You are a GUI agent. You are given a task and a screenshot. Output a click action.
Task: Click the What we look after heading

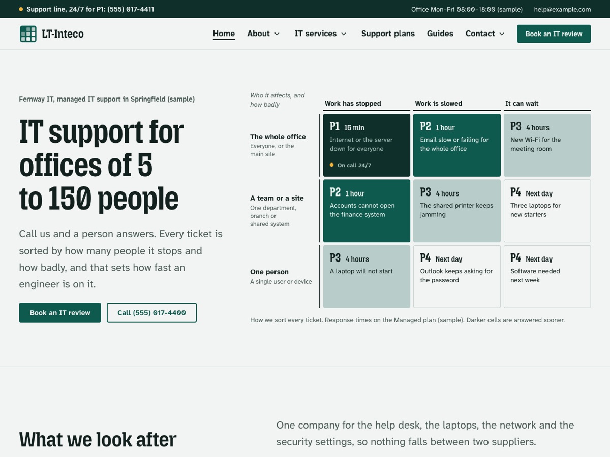(98, 440)
